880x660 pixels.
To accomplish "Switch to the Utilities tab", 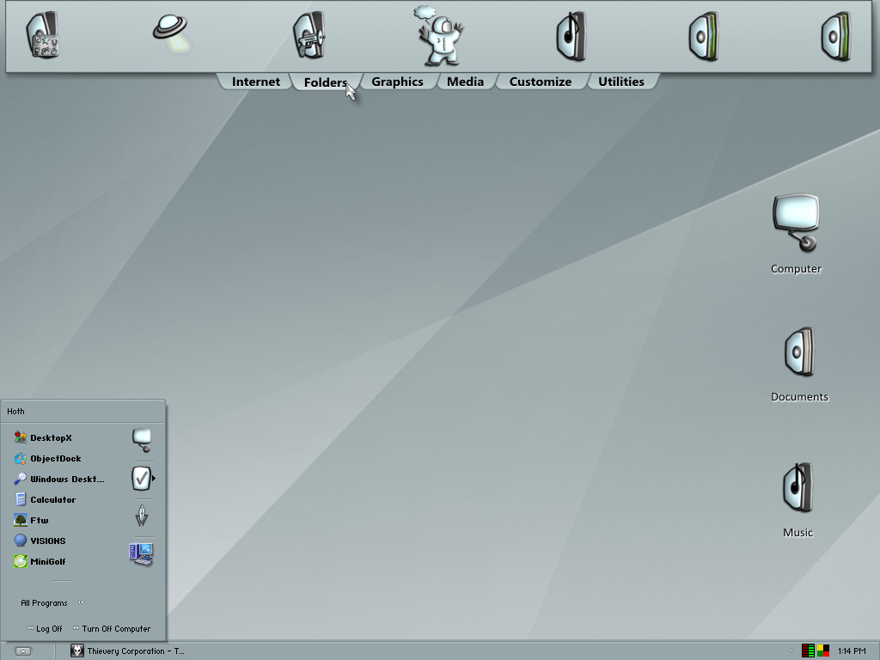I will (x=620, y=82).
